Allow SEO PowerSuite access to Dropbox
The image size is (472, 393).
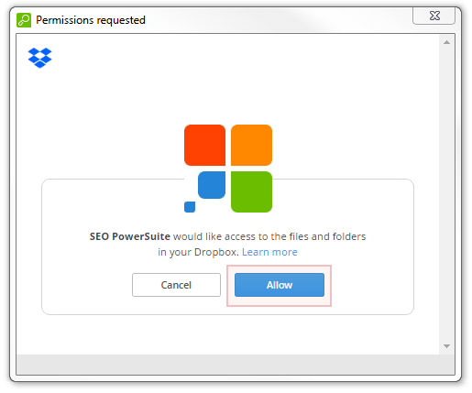(x=280, y=285)
